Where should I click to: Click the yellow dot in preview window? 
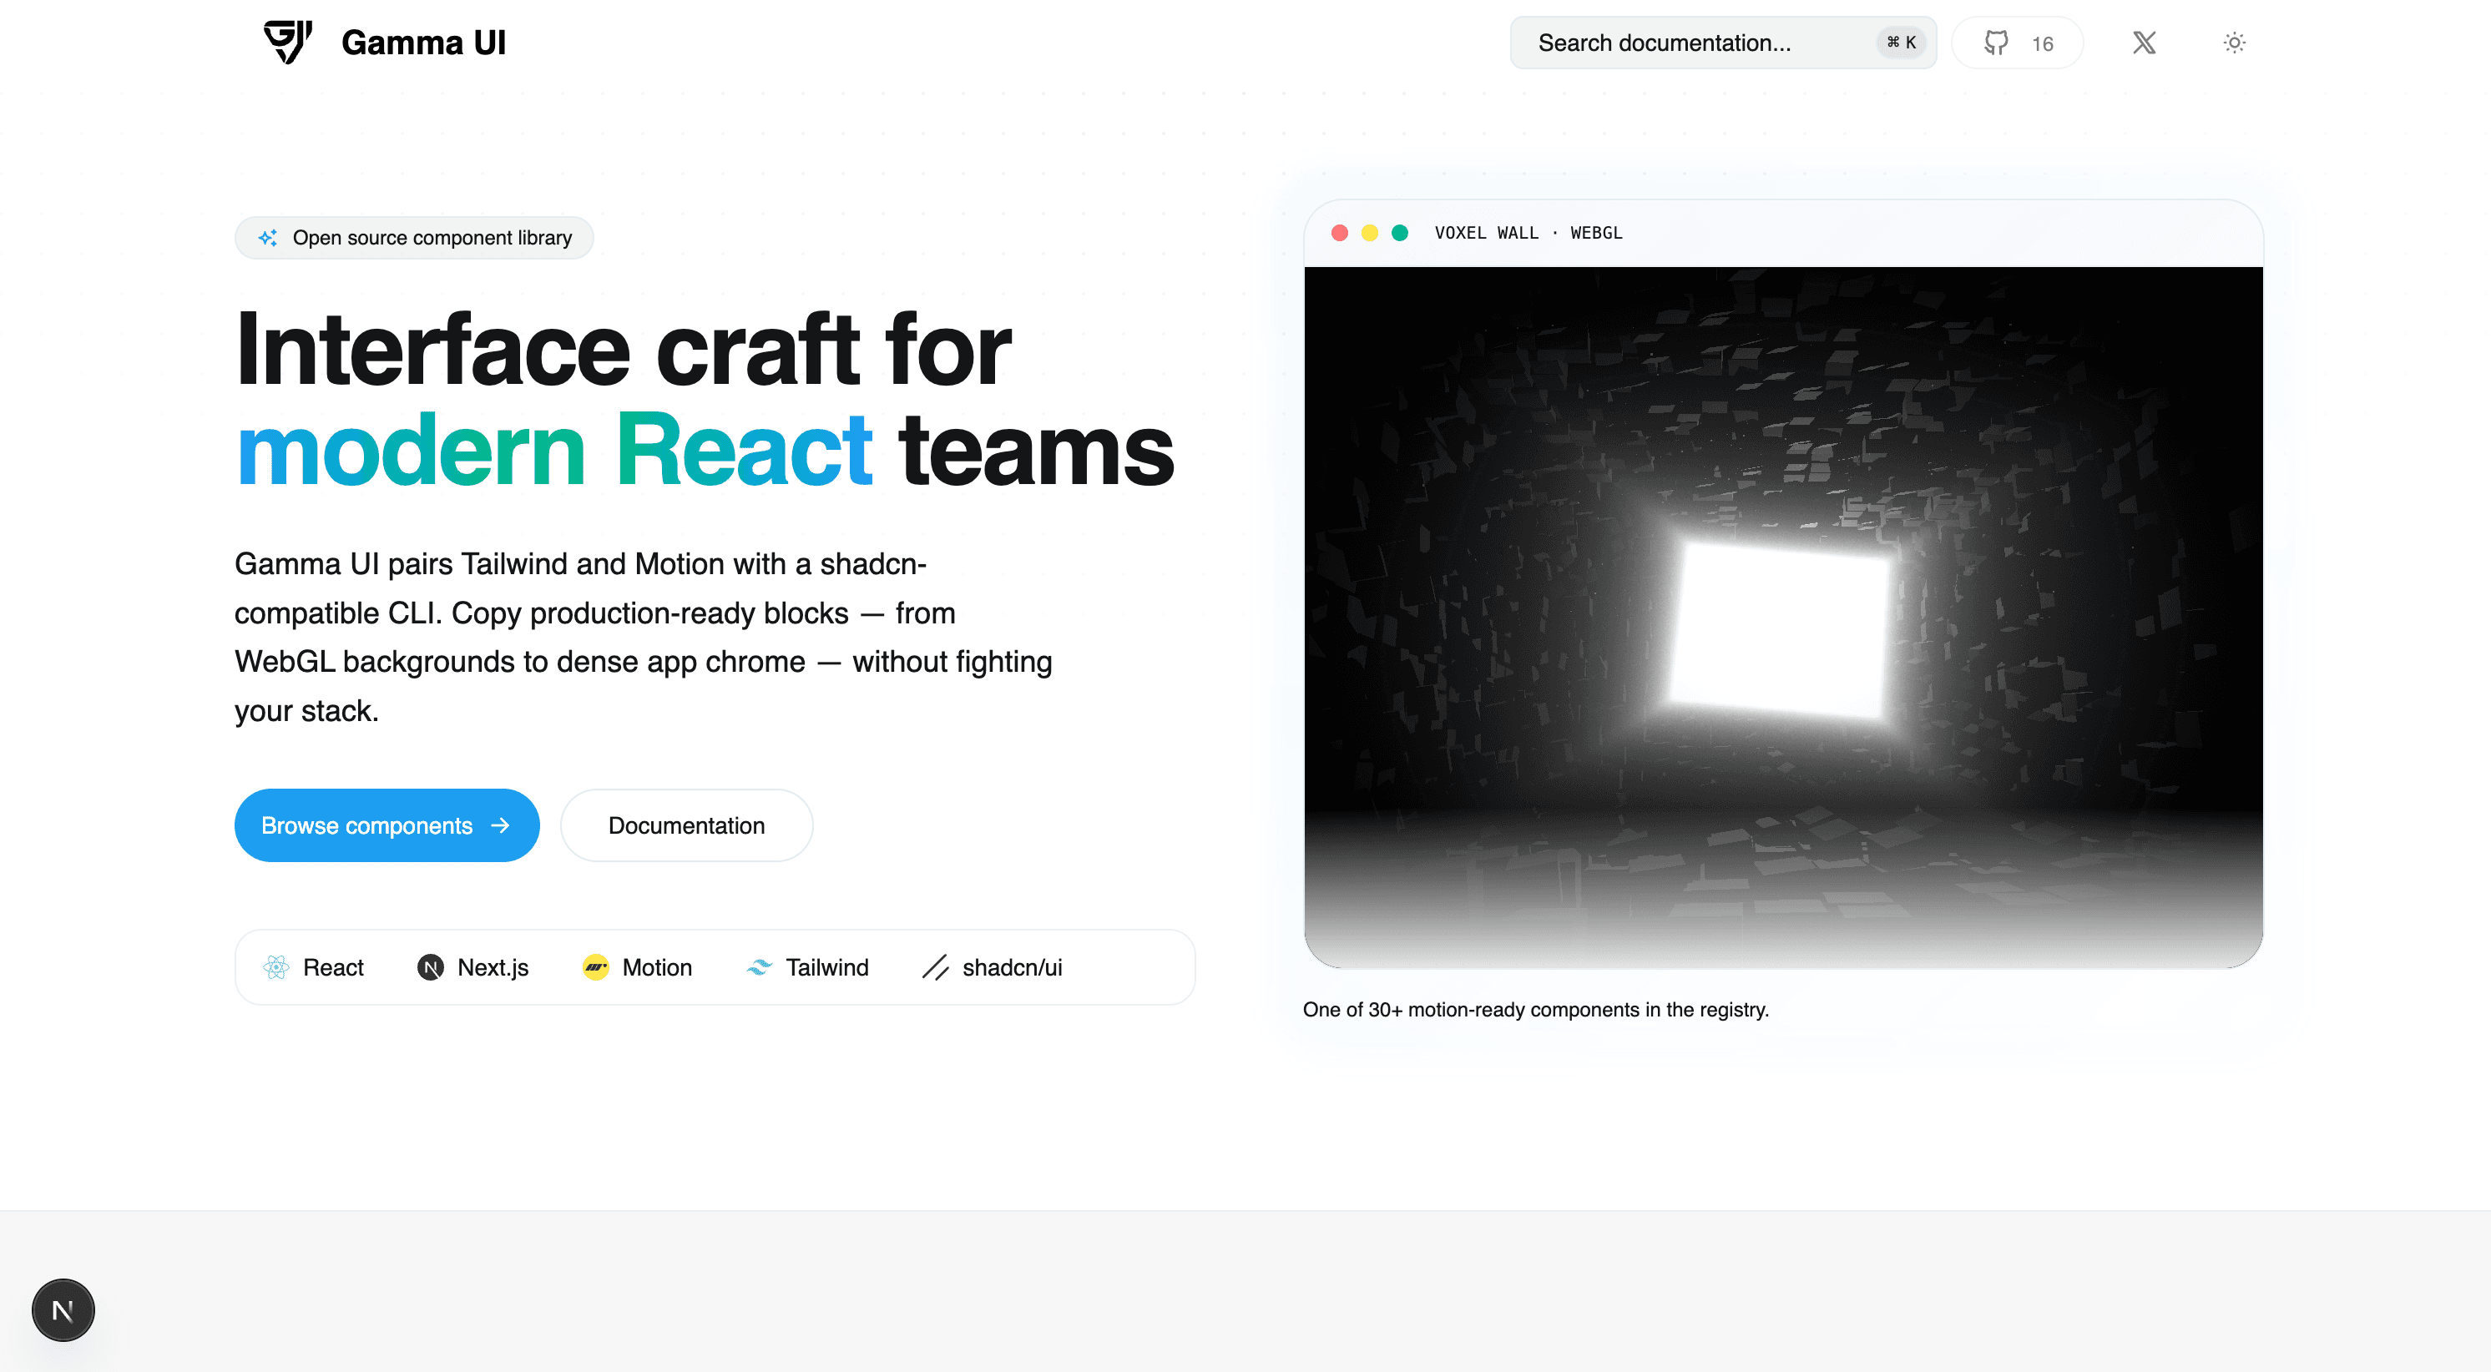(1369, 233)
